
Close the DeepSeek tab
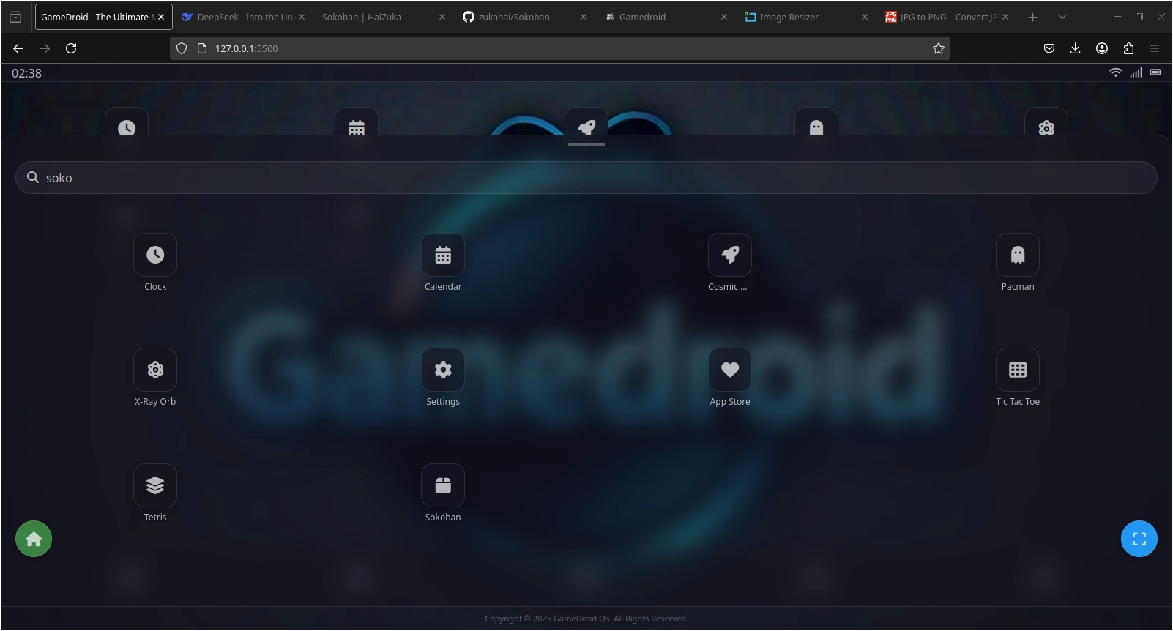pyautogui.click(x=302, y=17)
